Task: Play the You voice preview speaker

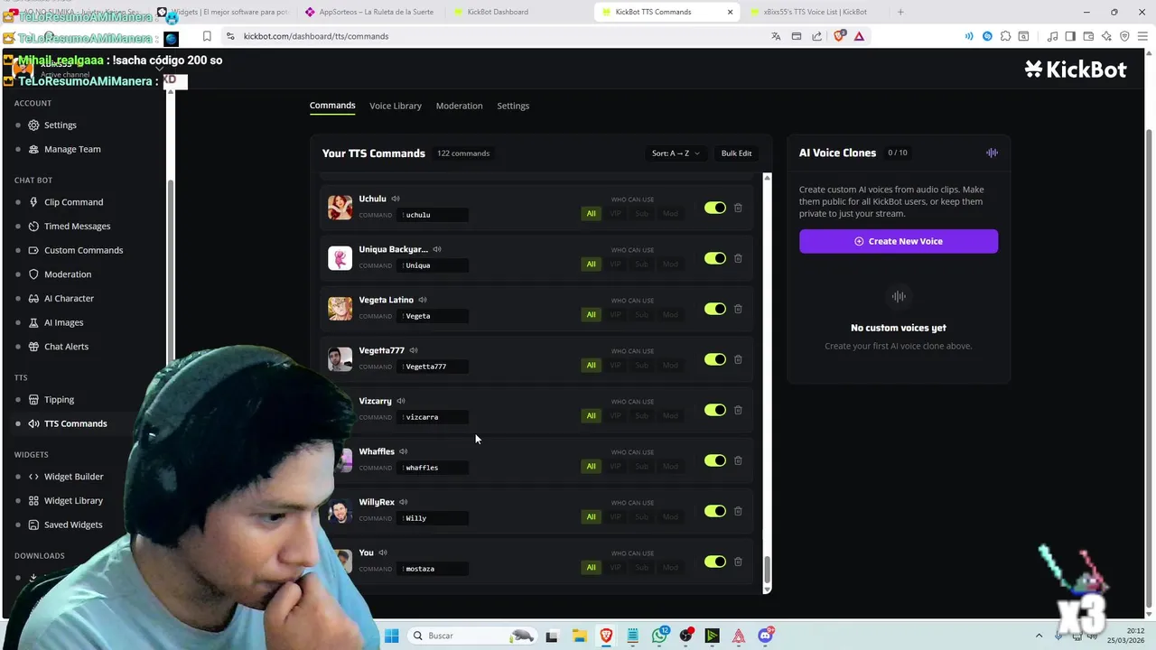Action: (383, 552)
